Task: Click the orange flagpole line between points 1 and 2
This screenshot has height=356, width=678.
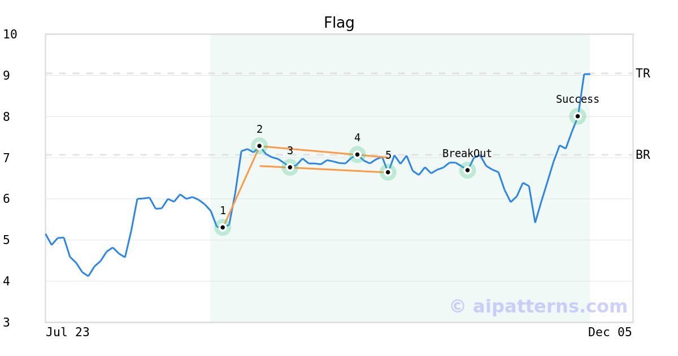Action: (x=241, y=186)
